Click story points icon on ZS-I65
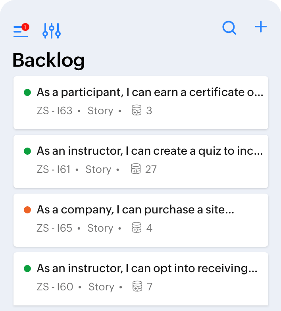This screenshot has width=281, height=311. click(136, 228)
